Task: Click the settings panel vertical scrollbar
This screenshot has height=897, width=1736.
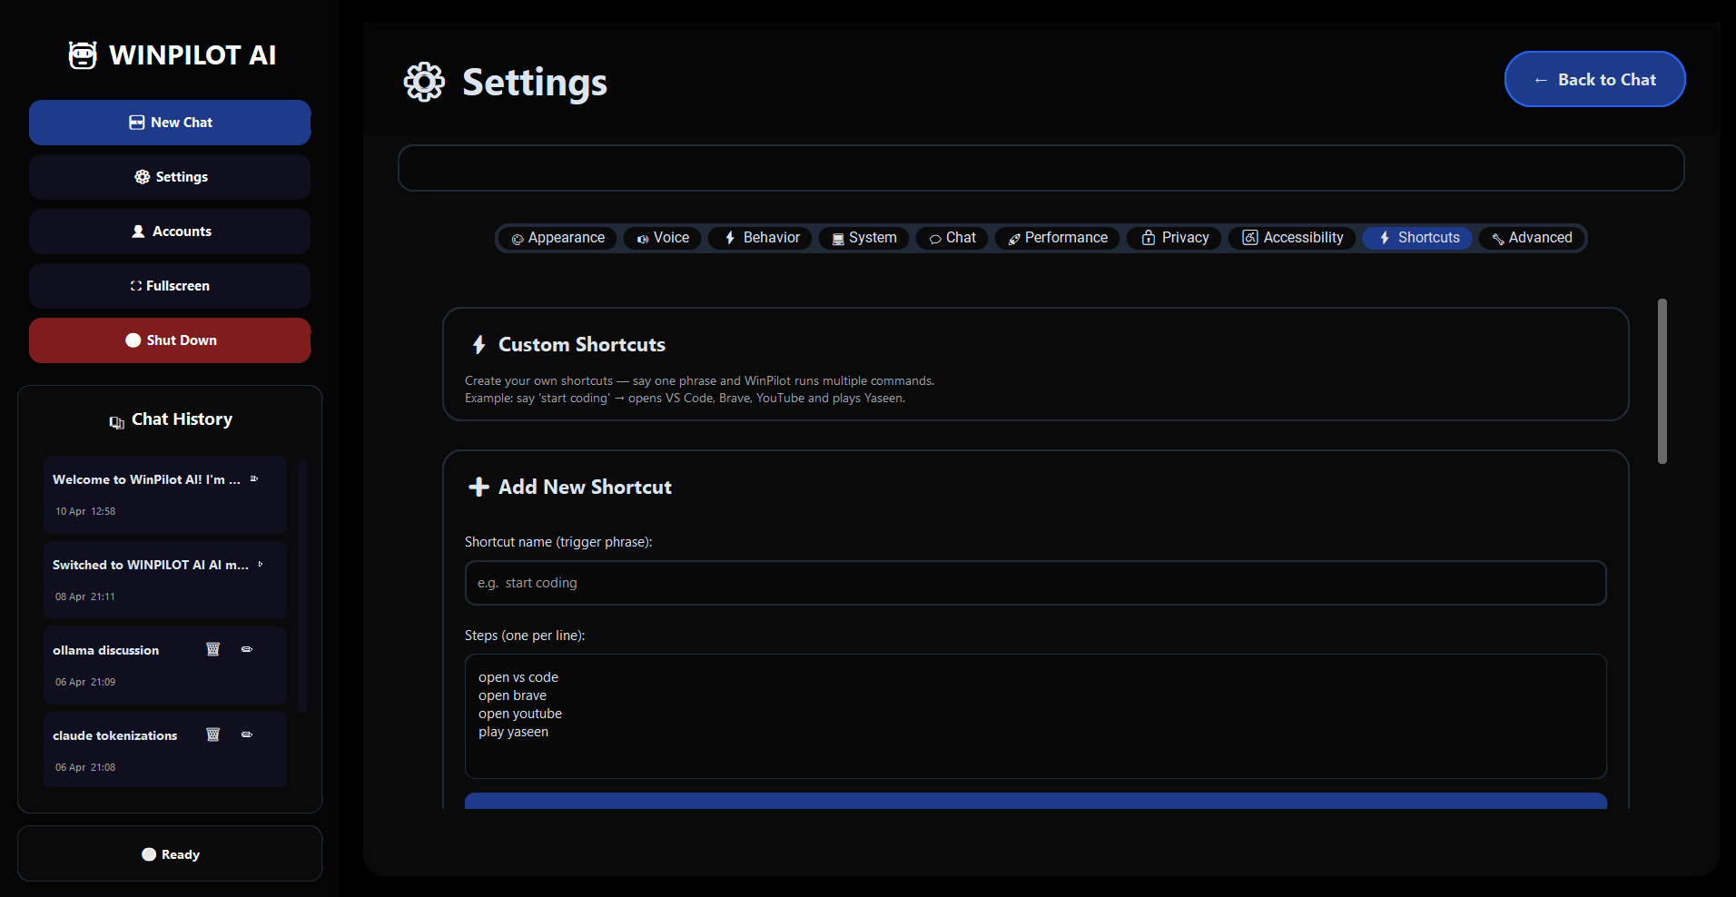Action: point(1662,381)
